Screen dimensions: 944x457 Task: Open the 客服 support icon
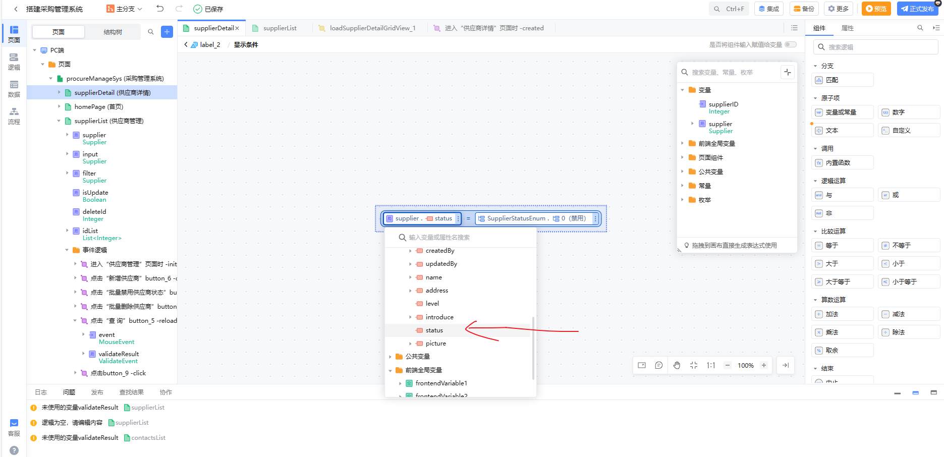tap(14, 427)
